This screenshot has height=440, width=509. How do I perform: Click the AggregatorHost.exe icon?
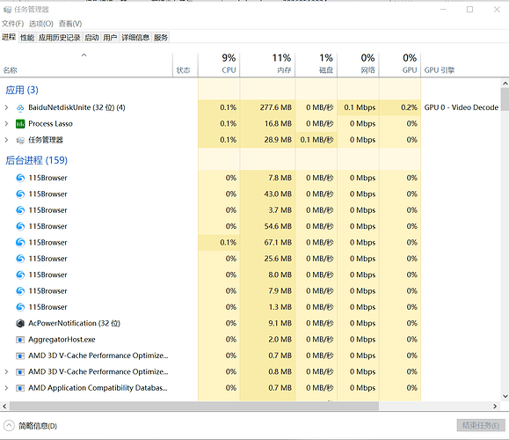point(20,340)
